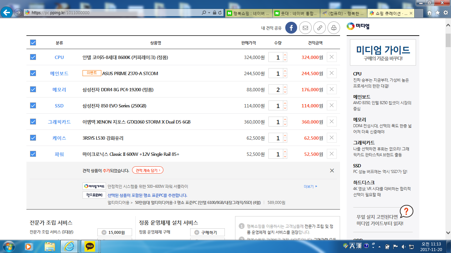
Task: Delete SSD row with X icon
Action: point(332,105)
